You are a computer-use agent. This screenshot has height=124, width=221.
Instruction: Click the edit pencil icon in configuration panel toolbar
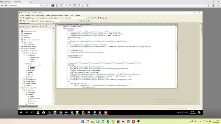click(x=30, y=26)
